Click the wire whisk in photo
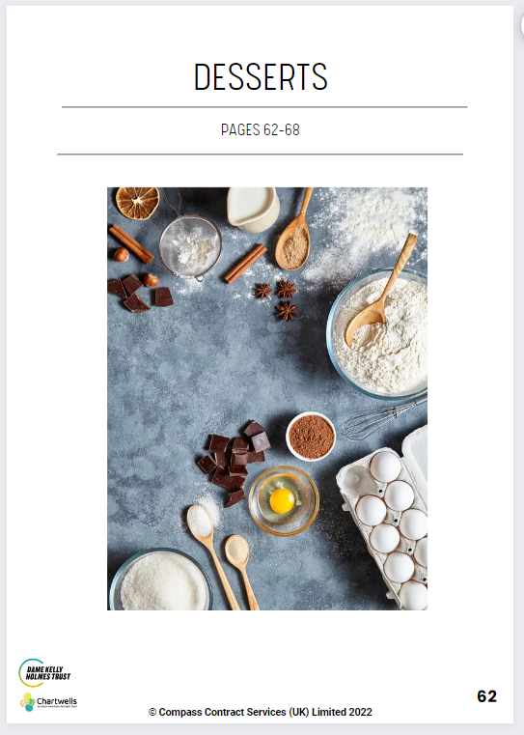The height and width of the screenshot is (735, 524). pos(384,418)
